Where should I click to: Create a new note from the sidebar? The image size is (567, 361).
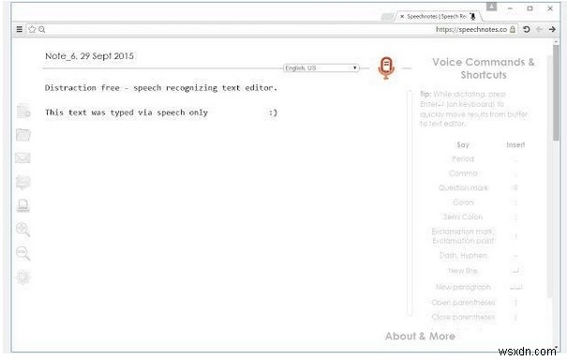point(23,111)
